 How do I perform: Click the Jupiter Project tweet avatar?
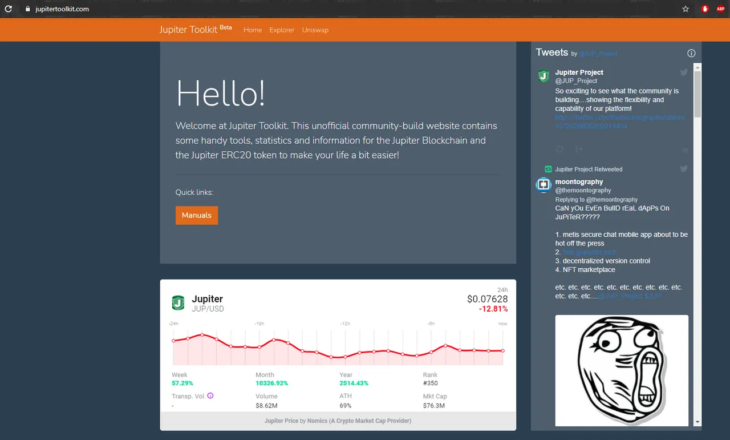[x=544, y=75]
